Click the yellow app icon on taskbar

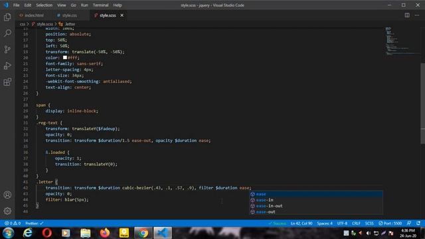[124, 233]
